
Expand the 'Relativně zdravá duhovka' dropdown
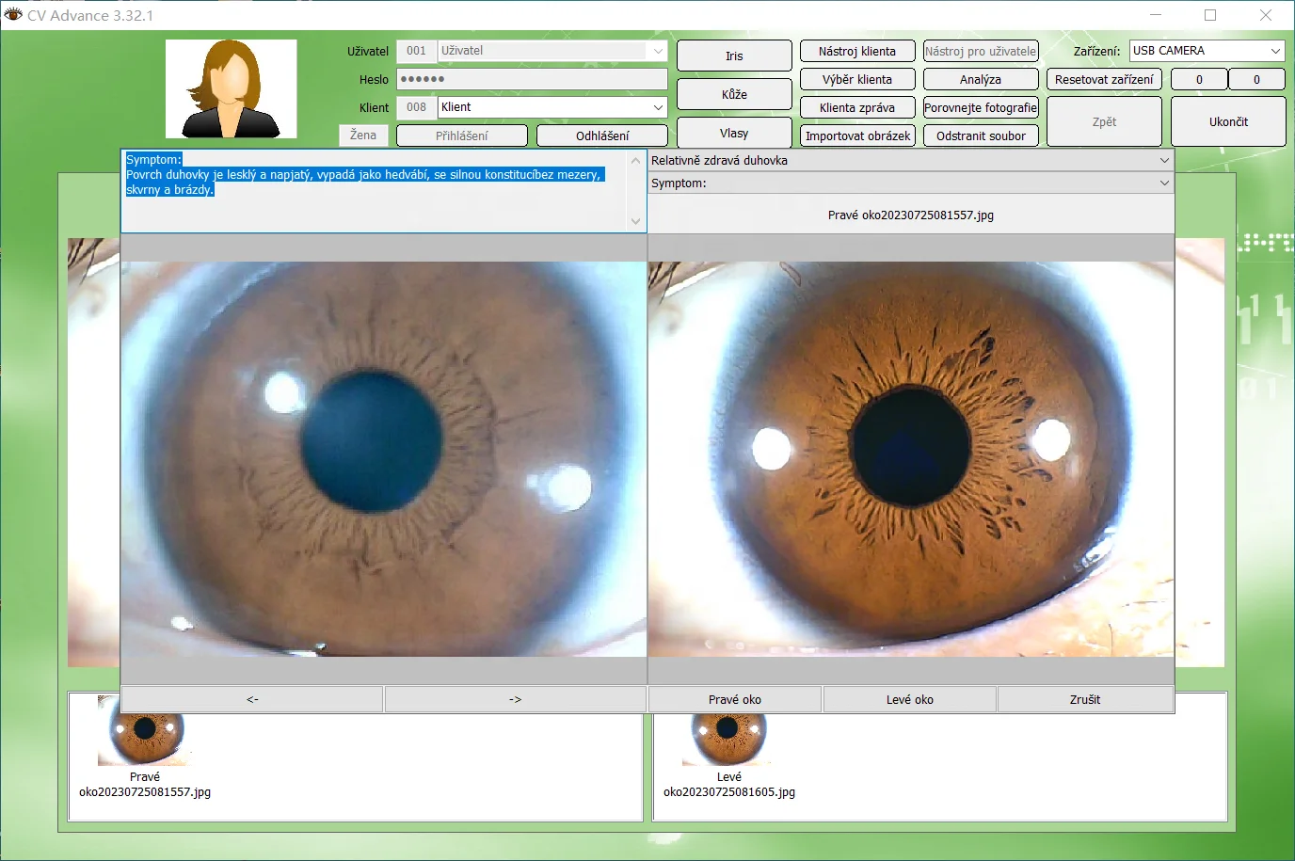point(1165,160)
